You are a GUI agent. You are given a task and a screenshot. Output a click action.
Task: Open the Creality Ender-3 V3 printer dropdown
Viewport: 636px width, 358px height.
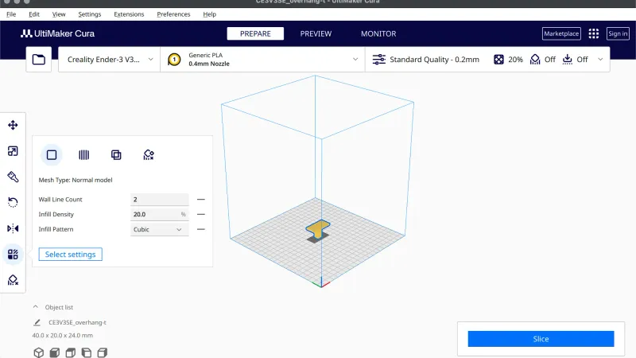point(109,59)
